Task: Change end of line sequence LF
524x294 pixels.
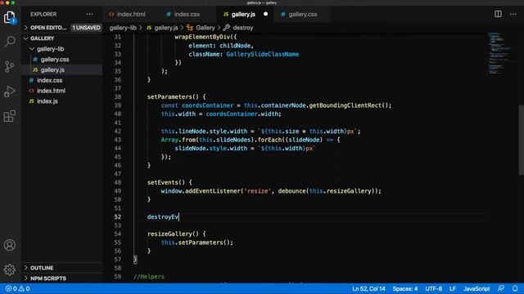Action: click(453, 288)
